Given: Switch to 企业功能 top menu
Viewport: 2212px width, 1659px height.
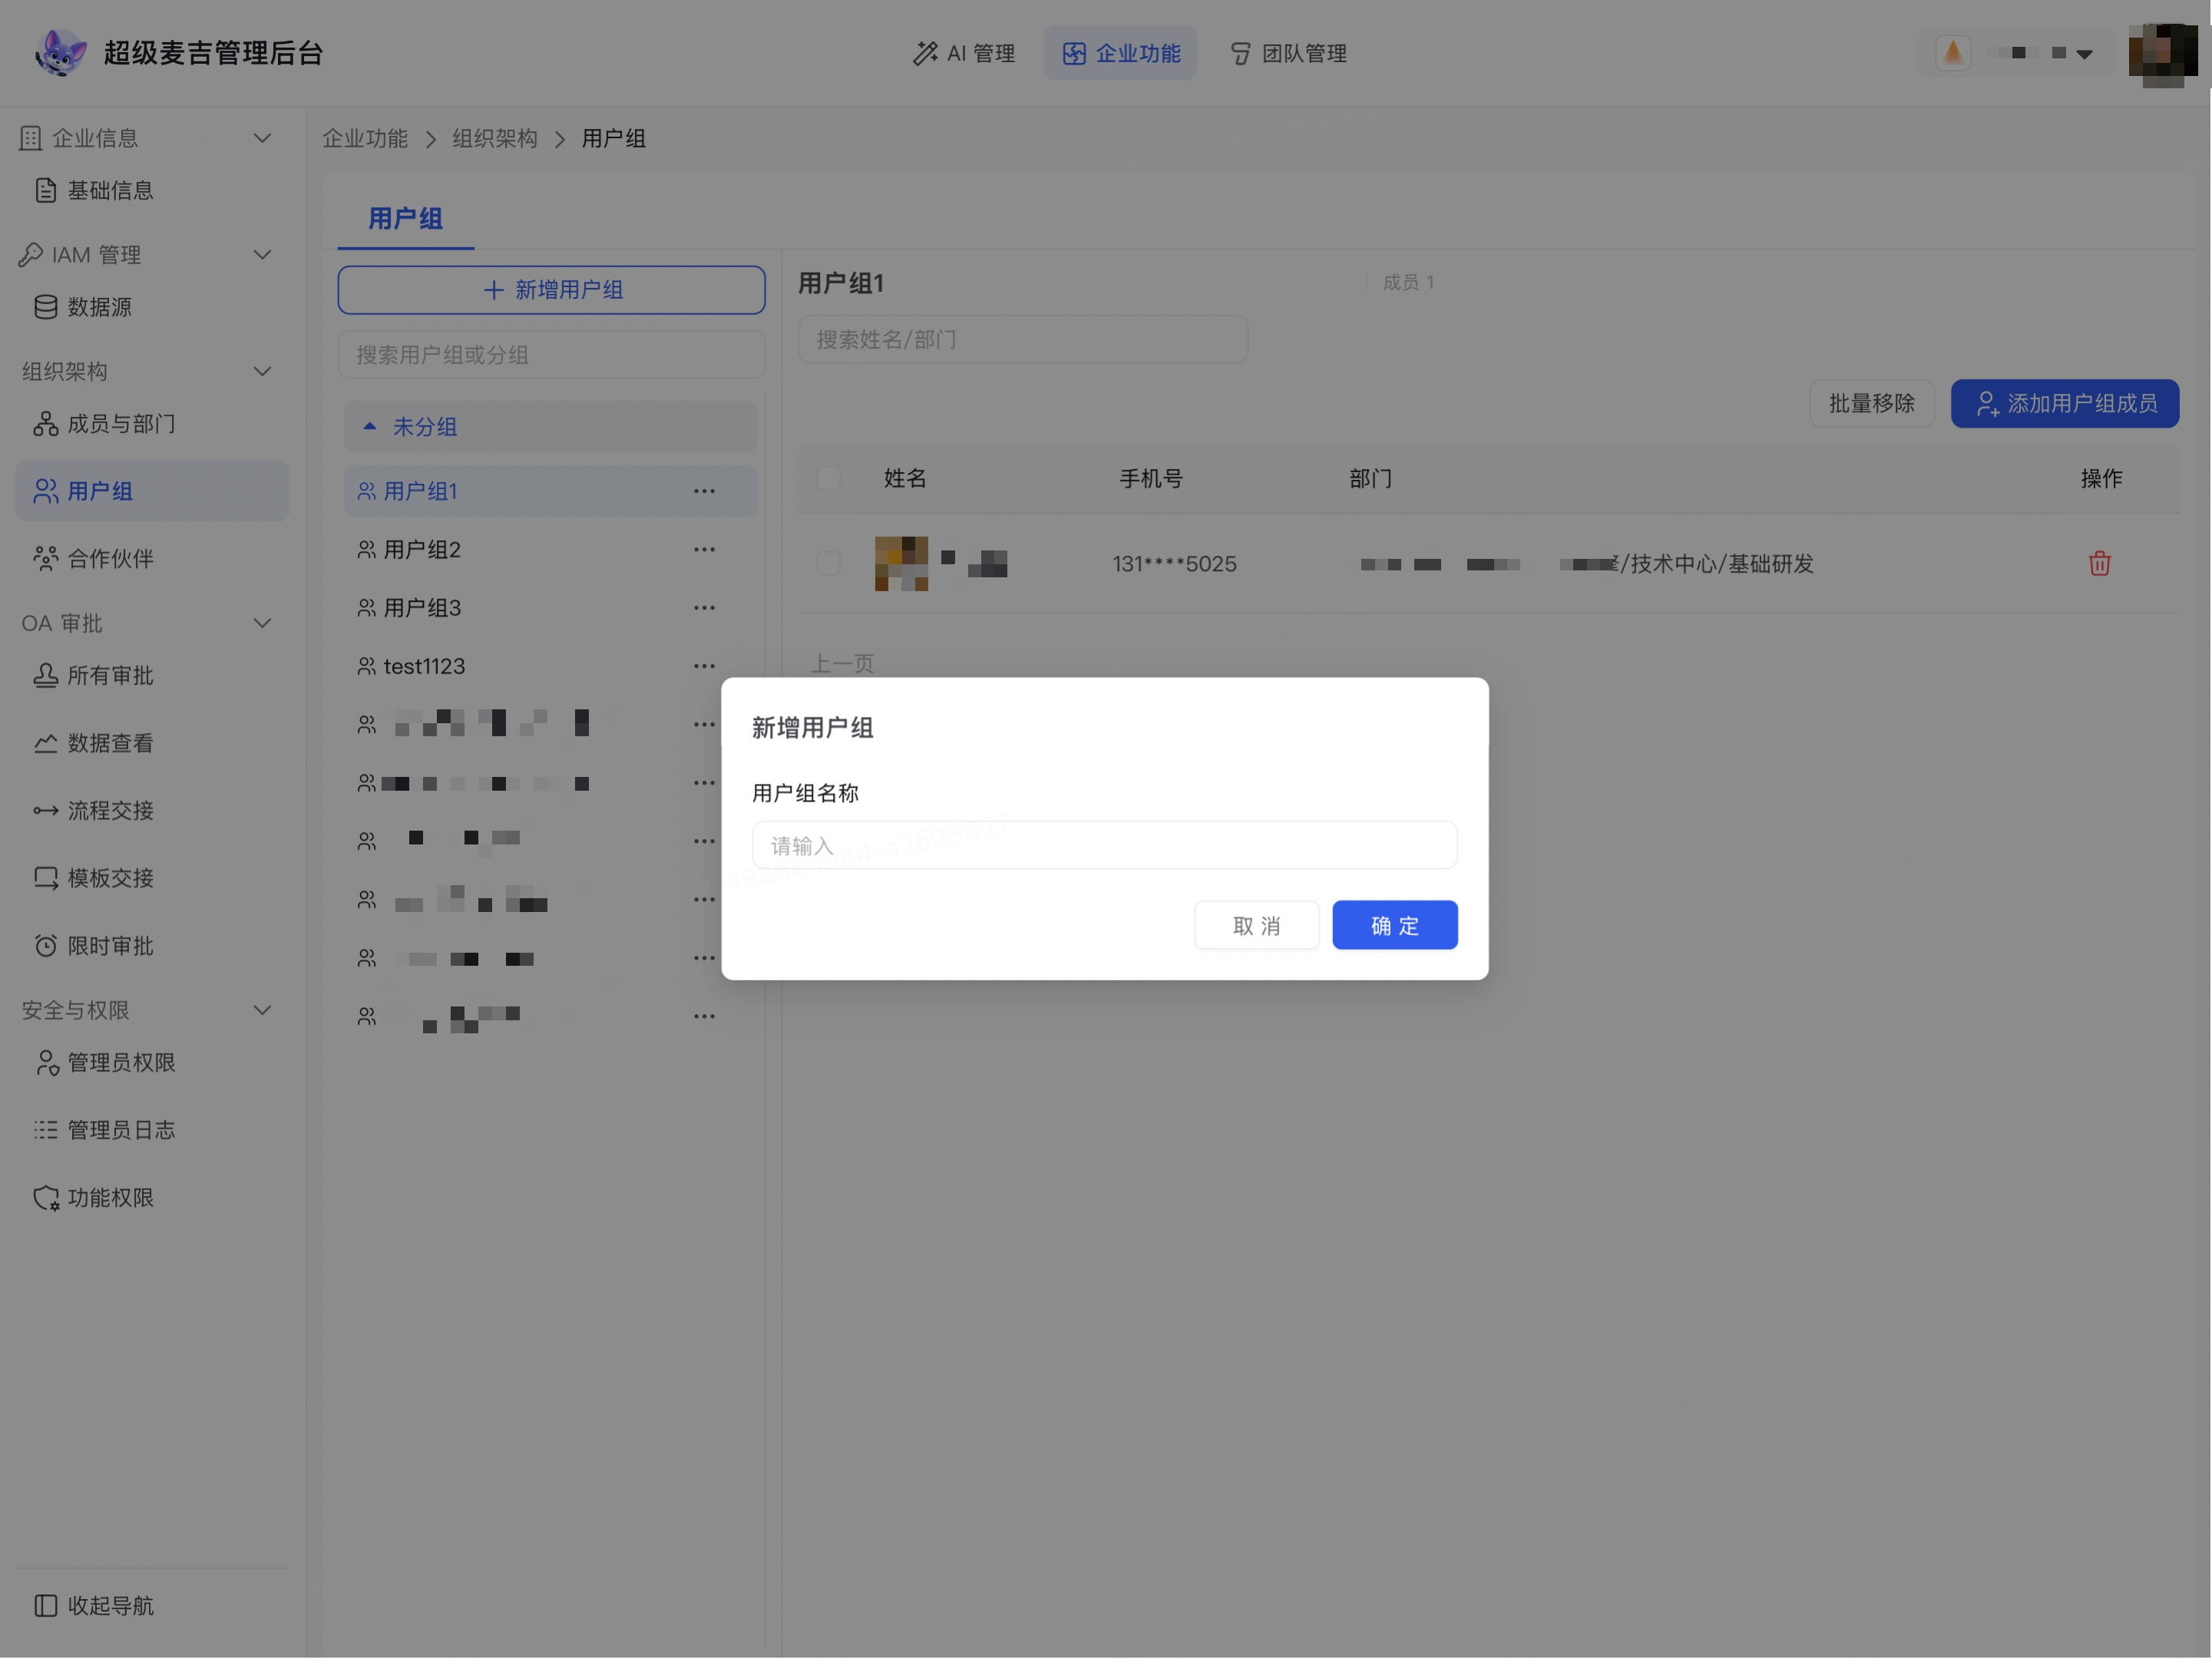Looking at the screenshot, I should pyautogui.click(x=1121, y=53).
